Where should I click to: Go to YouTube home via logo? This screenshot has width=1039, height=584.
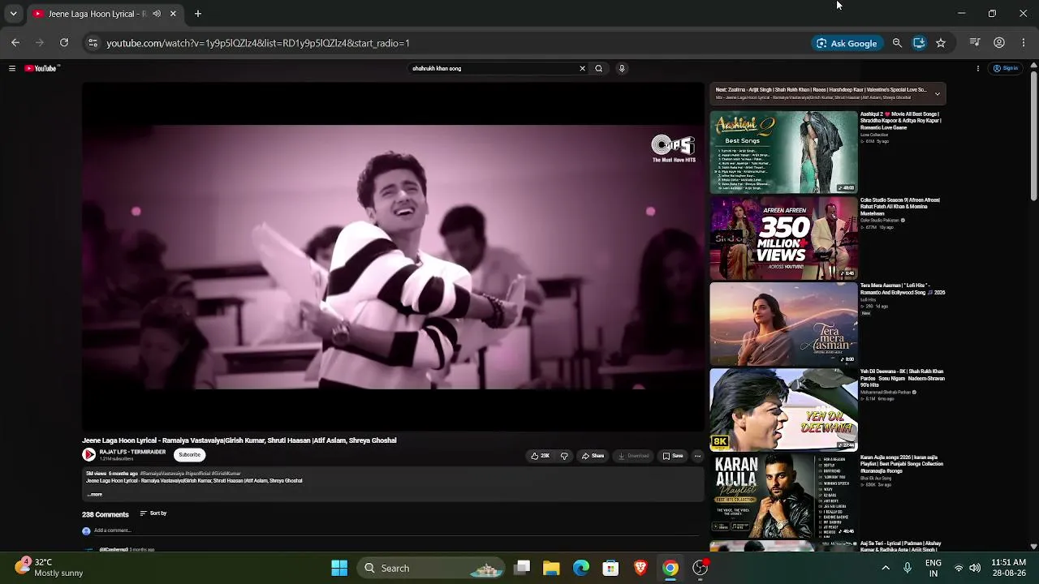[41, 69]
